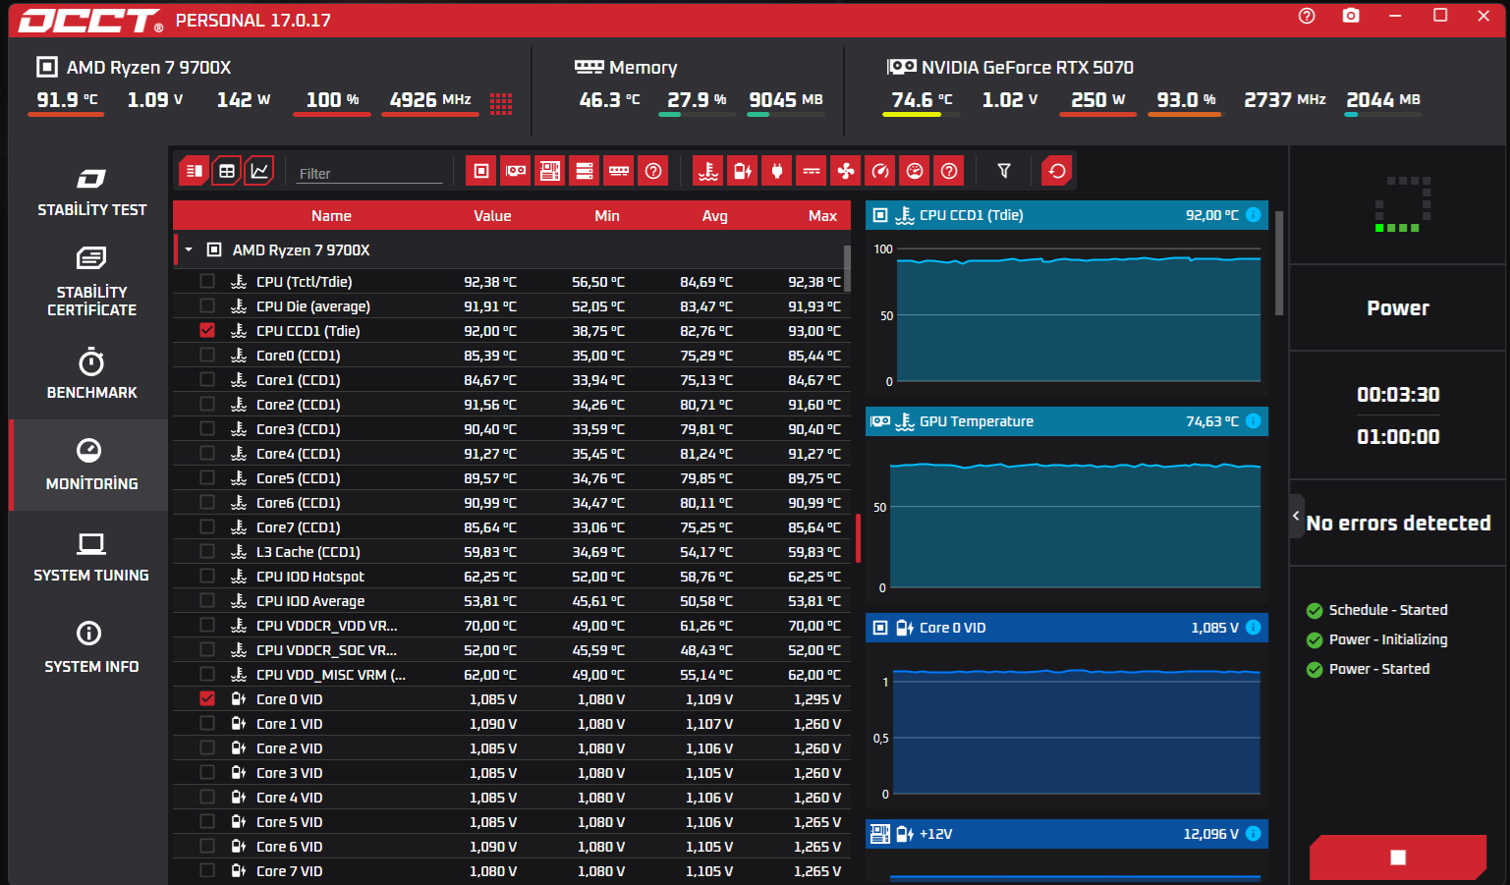Toggle voltage sensor type filter
This screenshot has height=885, width=1510.
[743, 171]
